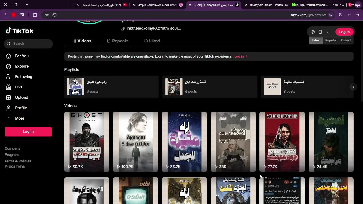Switch to the Liked tab
This screenshot has width=363, height=204.
pyautogui.click(x=152, y=41)
